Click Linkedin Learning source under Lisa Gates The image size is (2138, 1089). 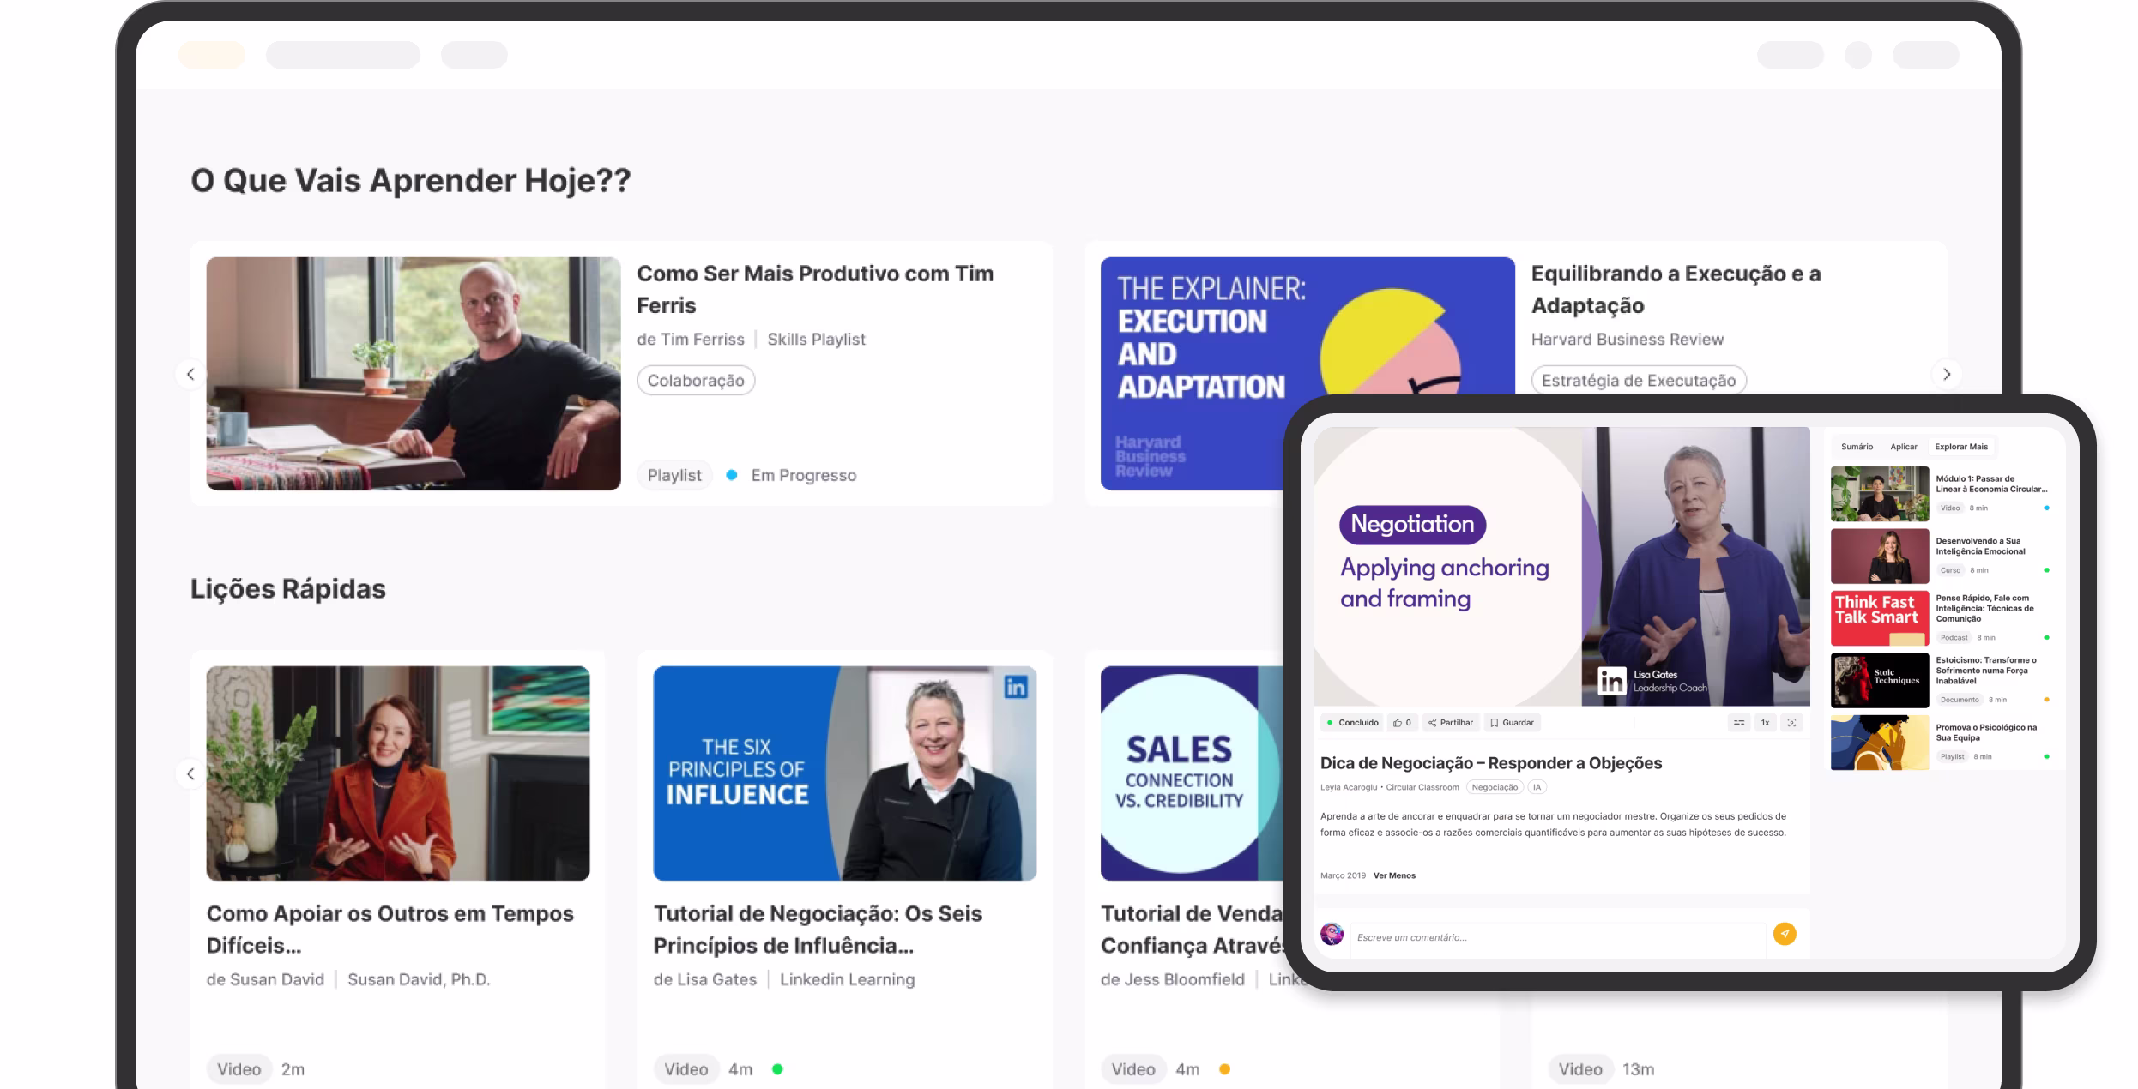pyautogui.click(x=847, y=979)
